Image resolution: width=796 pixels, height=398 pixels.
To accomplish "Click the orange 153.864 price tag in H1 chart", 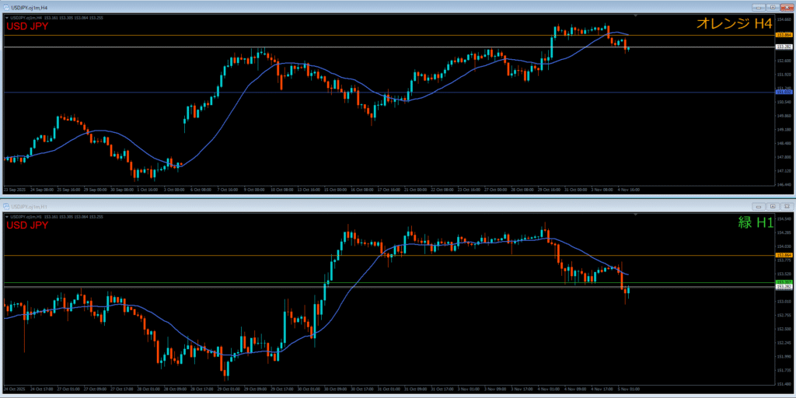I will click(784, 255).
